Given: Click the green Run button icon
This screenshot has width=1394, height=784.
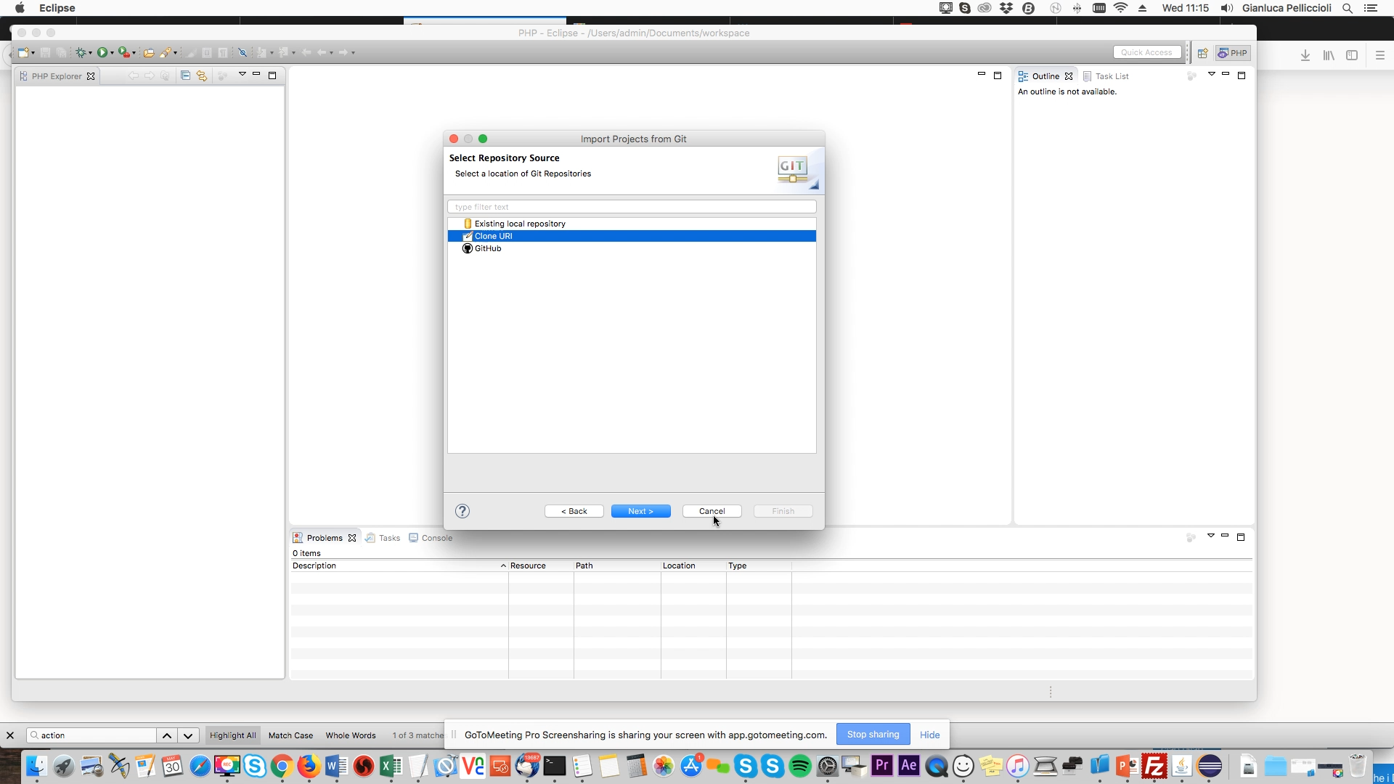Looking at the screenshot, I should 102,52.
